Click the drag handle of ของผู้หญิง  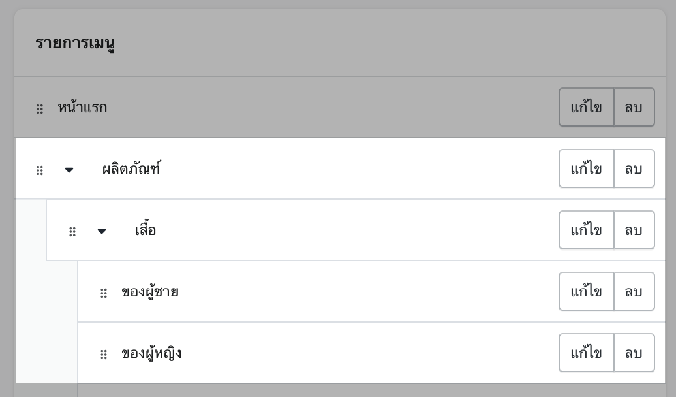point(104,354)
